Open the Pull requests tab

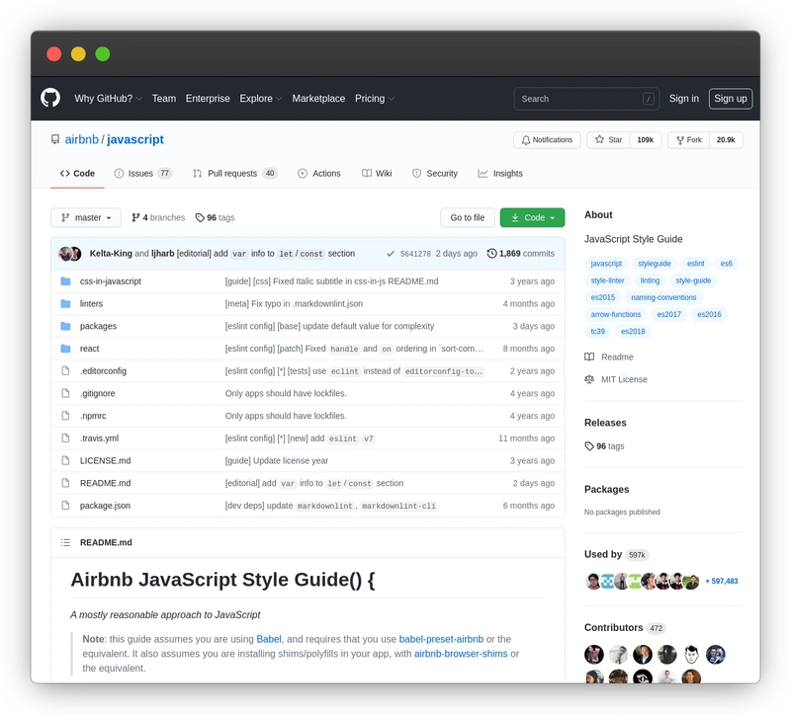pyautogui.click(x=235, y=174)
